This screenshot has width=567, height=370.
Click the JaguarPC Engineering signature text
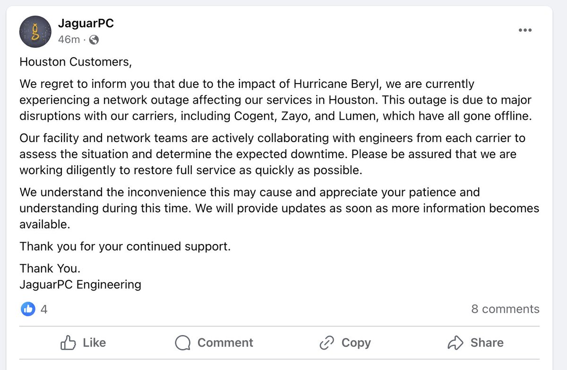click(x=80, y=285)
